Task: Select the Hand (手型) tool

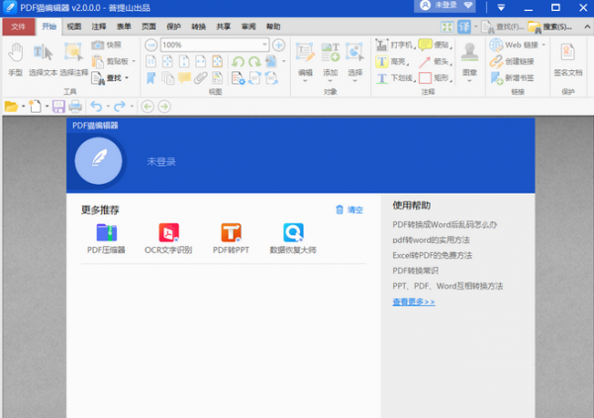Action: [16, 59]
